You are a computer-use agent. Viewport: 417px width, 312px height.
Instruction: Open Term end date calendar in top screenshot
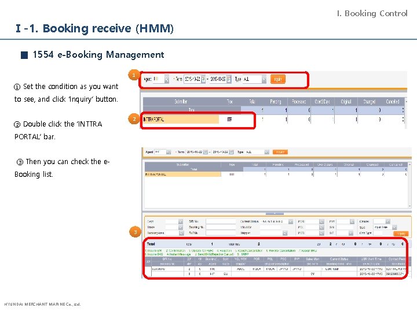pyautogui.click(x=229, y=79)
